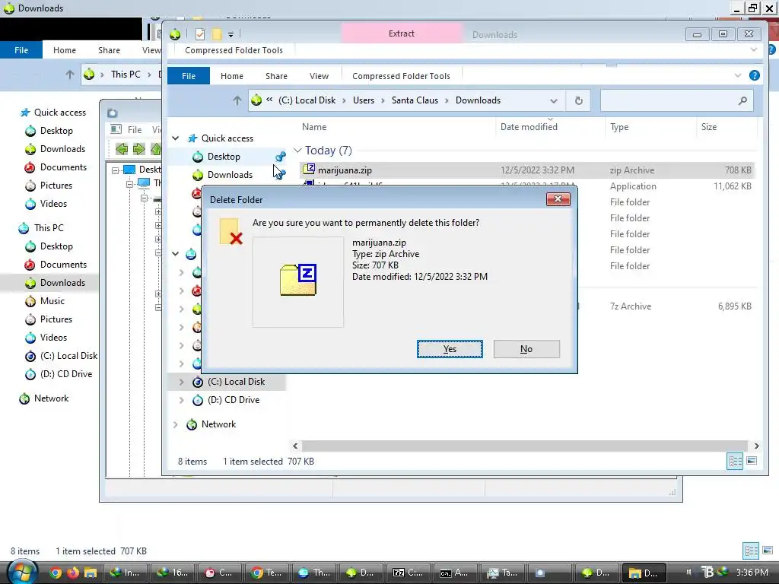Select (D:) CD Drive in the back window sidebar
This screenshot has height=584, width=779.
(65, 374)
